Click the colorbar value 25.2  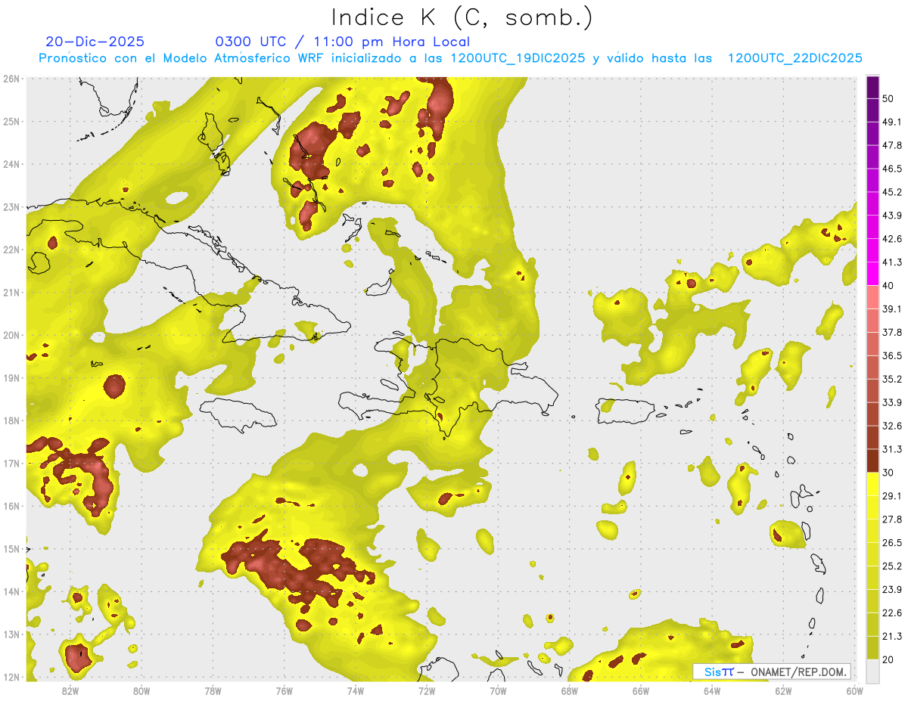[x=892, y=566]
